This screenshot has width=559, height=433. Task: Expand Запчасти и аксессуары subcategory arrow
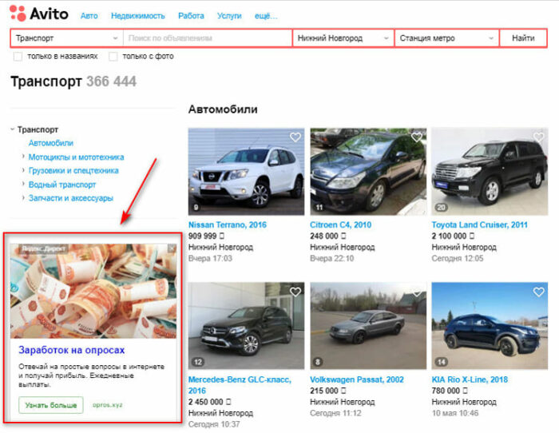(x=23, y=197)
